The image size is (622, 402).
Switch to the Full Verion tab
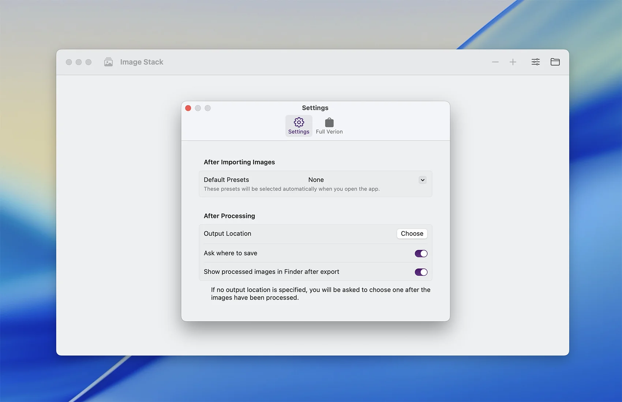point(329,126)
